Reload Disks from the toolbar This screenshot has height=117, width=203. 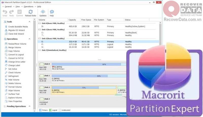30,13
